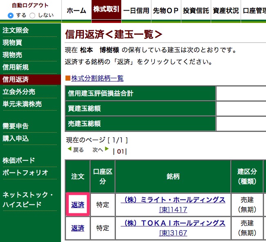266x242 pixels.
Task: Open the 口座管理 tab
Action: [x=254, y=11]
